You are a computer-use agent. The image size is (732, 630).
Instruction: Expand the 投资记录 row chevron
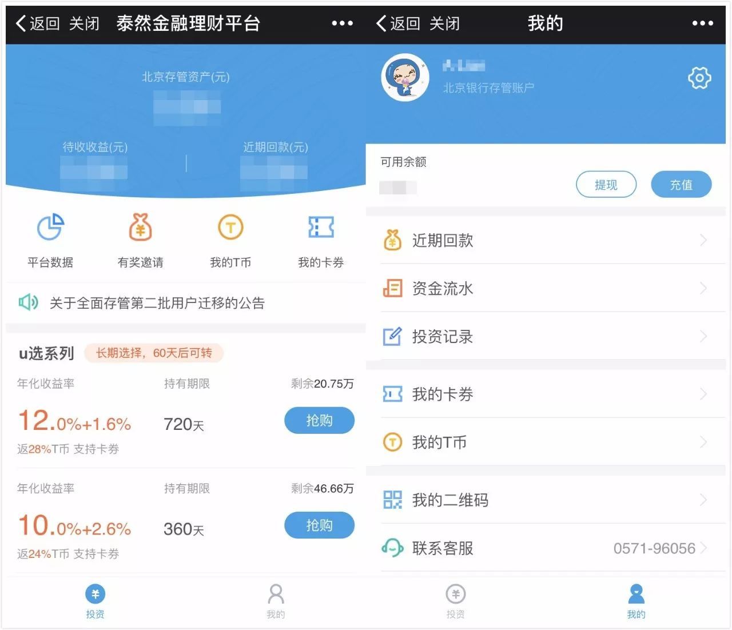pos(705,337)
